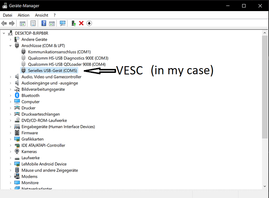Select the Drucker label
Image resolution: width=269 pixels, height=198 pixels.
[28, 108]
